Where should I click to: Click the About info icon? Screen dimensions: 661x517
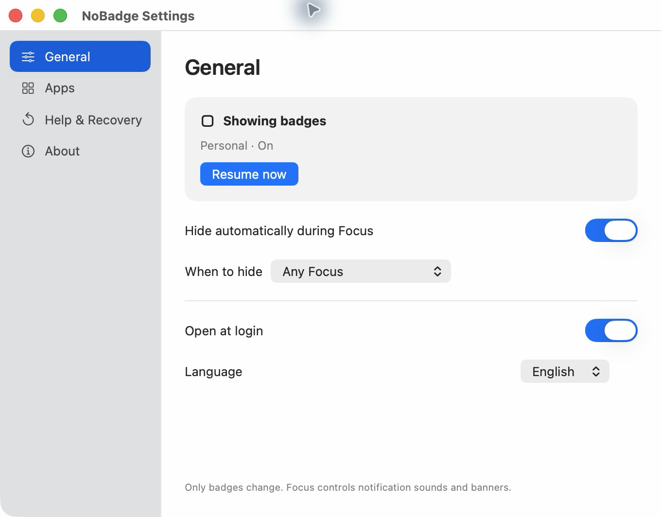[x=28, y=151]
